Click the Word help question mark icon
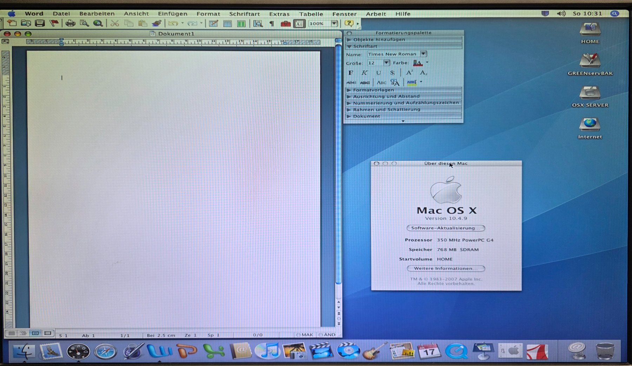Screen dimensions: 632x366 tap(349, 24)
